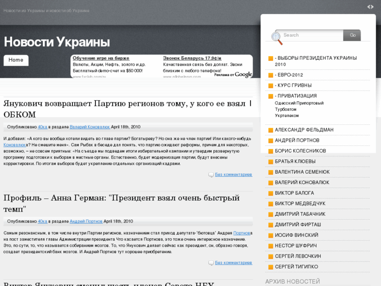Open the ad link Обучение игре на бирже
This screenshot has height=286, width=381.
tap(101, 58)
